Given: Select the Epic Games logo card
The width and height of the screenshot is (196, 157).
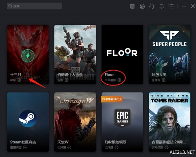Looking at the screenshot, I should [122, 118].
